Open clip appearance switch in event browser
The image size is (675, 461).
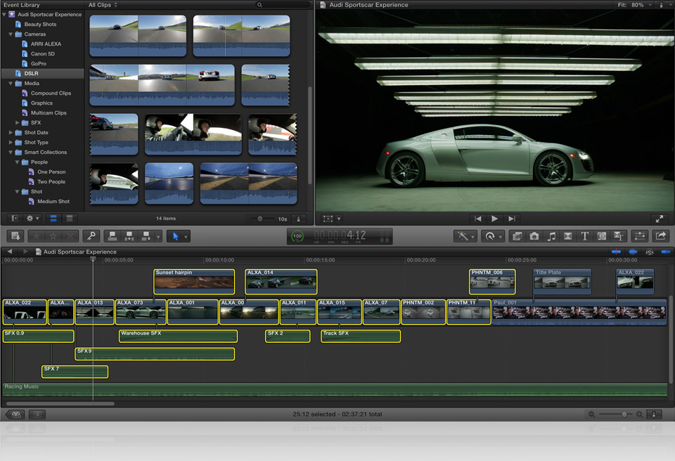[x=298, y=219]
